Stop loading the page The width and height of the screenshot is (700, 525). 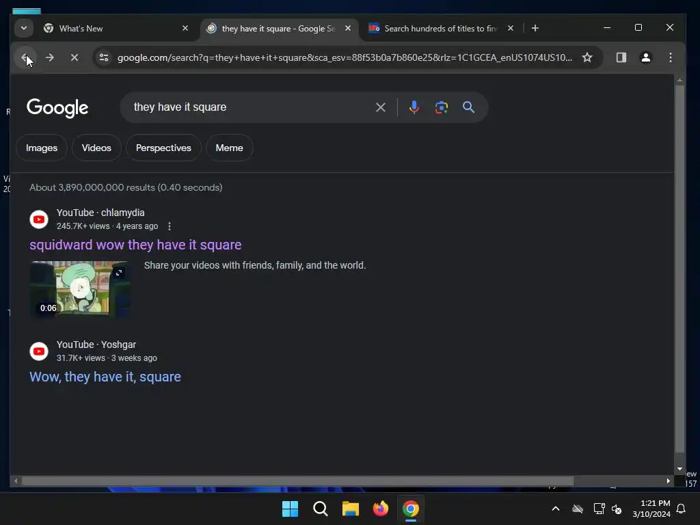(75, 57)
